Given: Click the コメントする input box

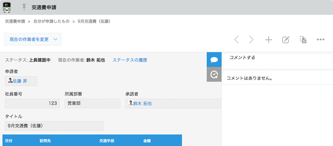Looking at the screenshot, I should tap(277, 61).
